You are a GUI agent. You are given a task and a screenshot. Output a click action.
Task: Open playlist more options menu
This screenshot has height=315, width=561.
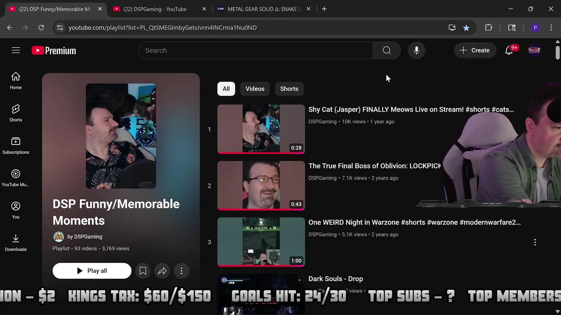181,271
